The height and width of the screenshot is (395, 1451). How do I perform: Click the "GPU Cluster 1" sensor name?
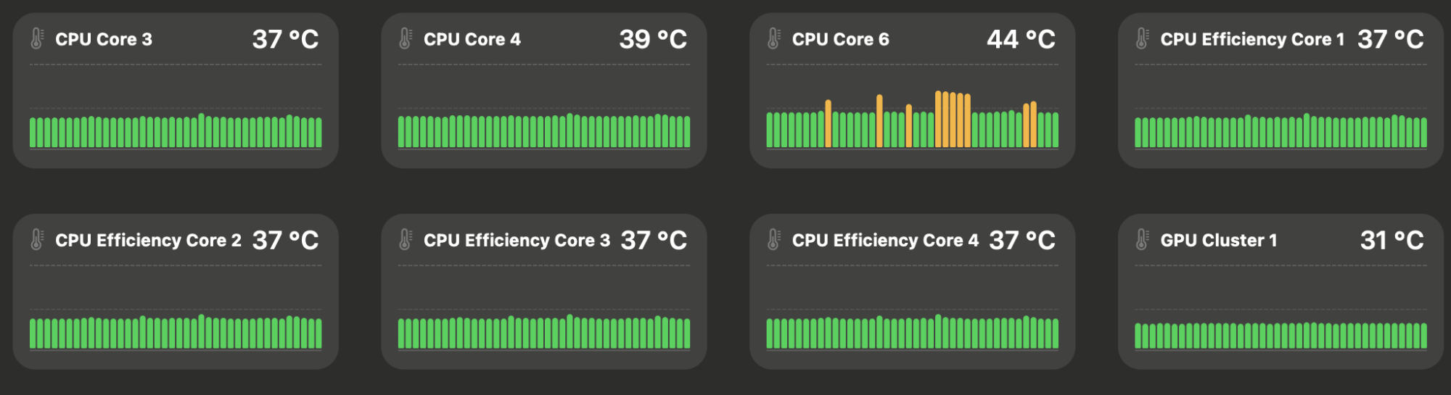click(1218, 240)
